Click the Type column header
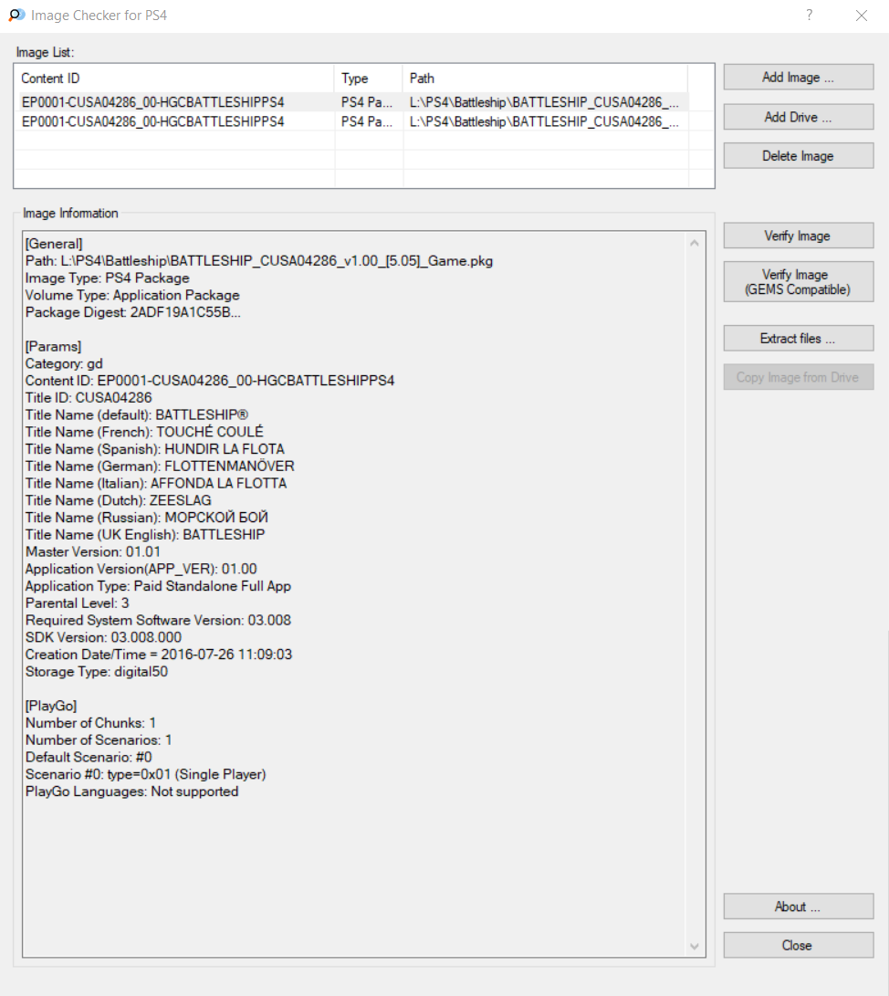889x996 pixels. [x=369, y=79]
